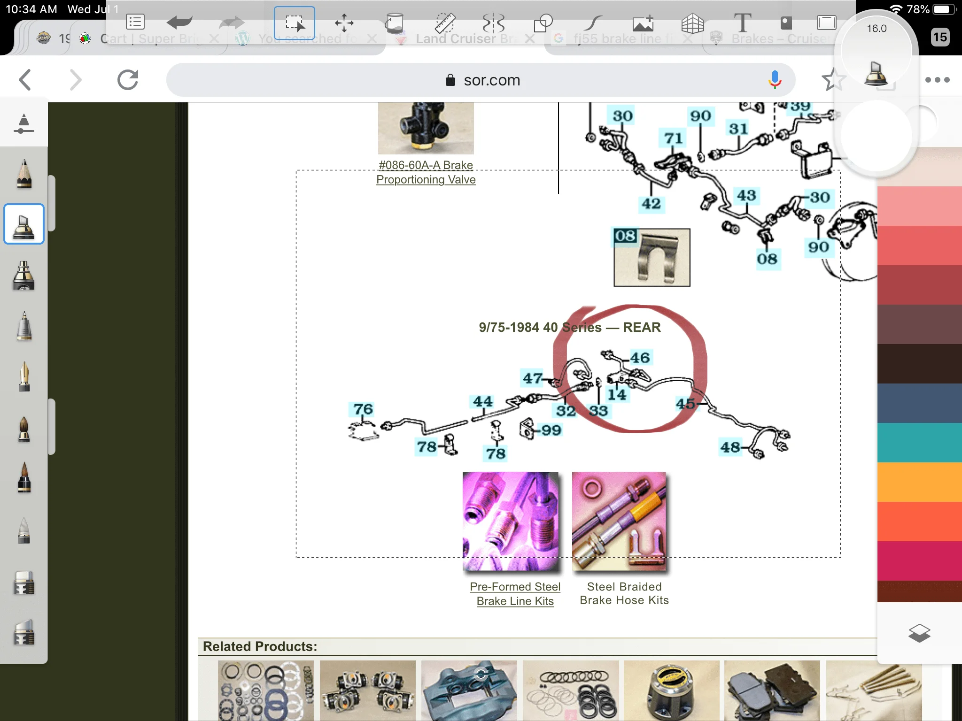Select the highlighted chisel Marker brush
Image resolution: width=962 pixels, height=721 pixels.
tap(23, 224)
